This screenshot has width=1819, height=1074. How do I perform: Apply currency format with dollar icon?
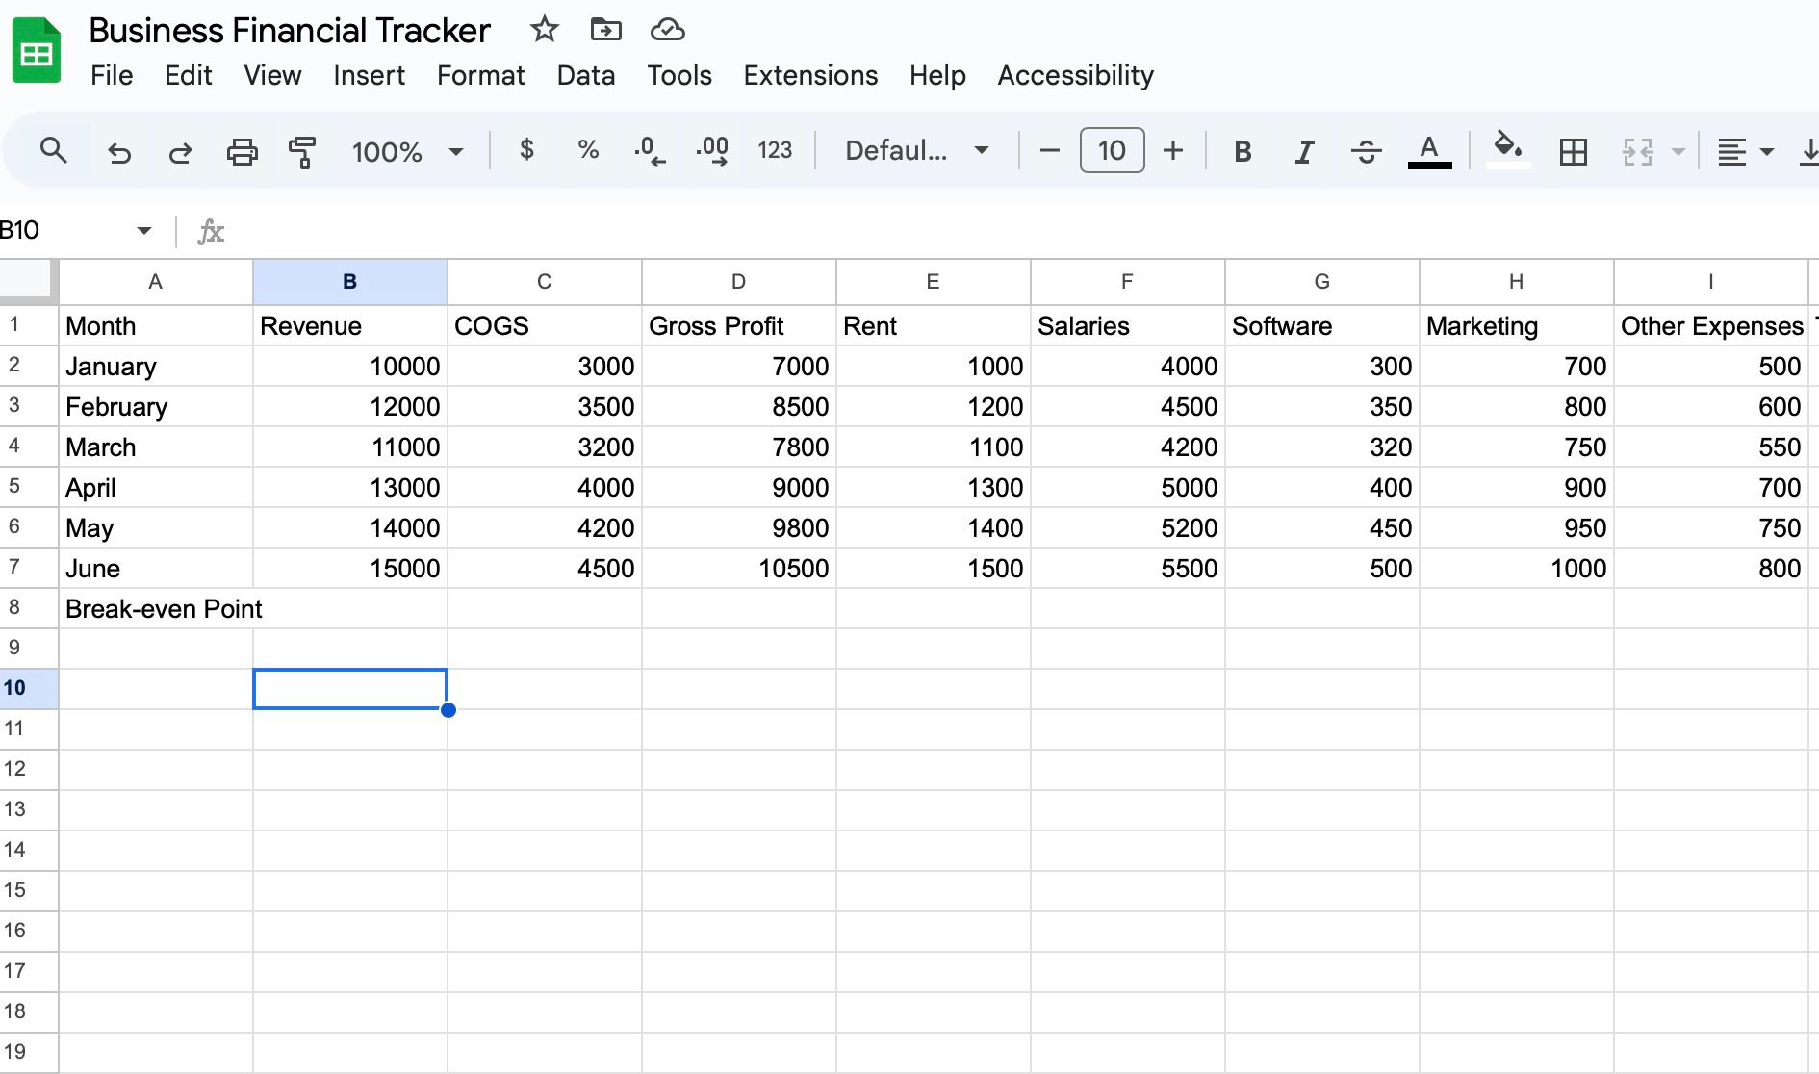[526, 150]
